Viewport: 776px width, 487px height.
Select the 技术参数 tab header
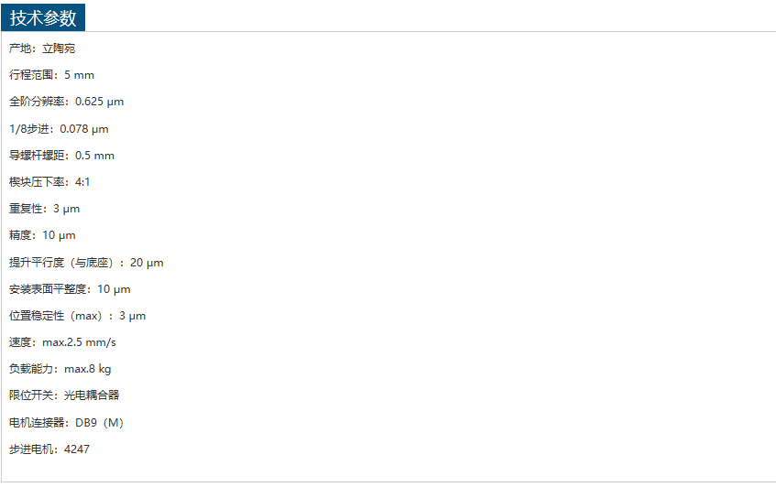click(x=43, y=17)
